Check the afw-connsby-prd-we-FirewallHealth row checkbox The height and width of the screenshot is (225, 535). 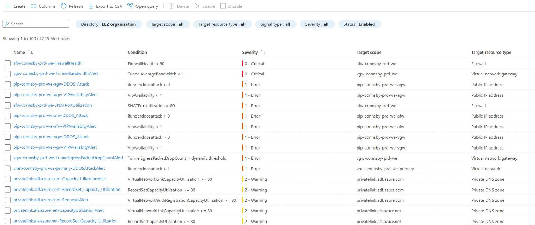(x=7, y=63)
